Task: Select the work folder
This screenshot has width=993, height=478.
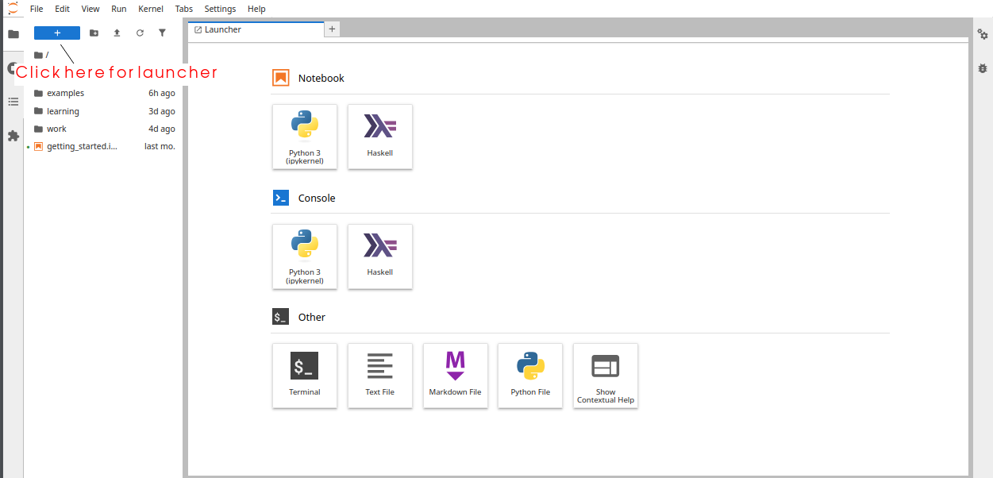Action: (103, 129)
